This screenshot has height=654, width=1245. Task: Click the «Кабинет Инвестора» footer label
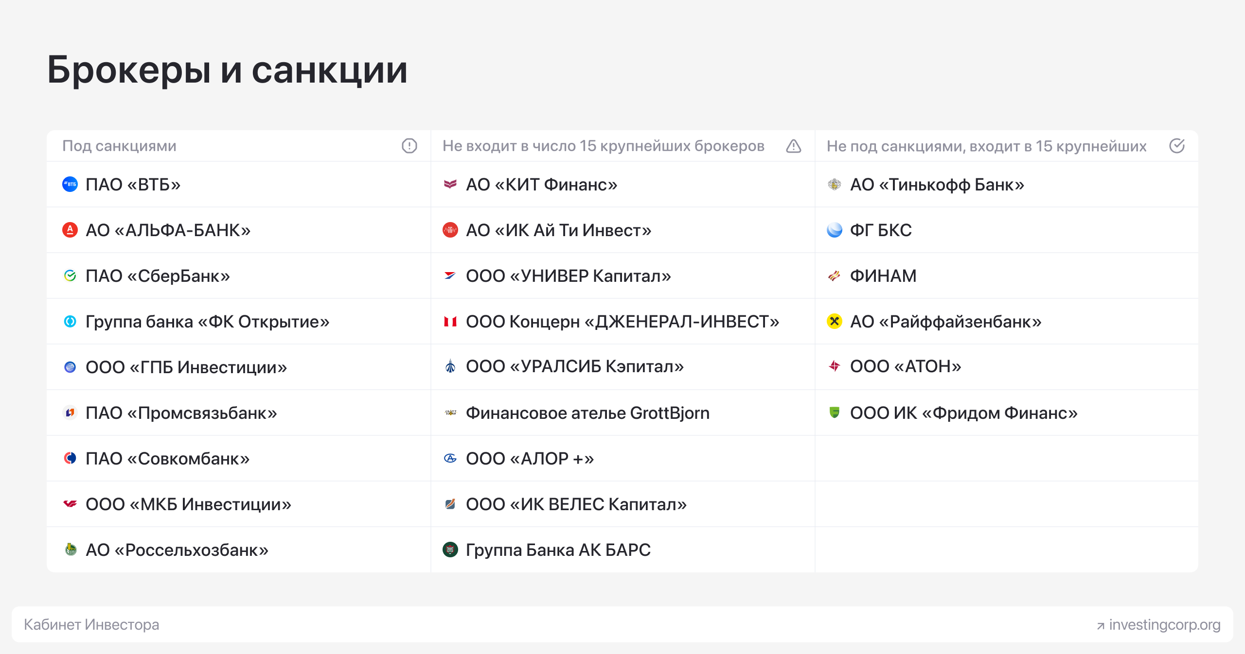pos(91,624)
